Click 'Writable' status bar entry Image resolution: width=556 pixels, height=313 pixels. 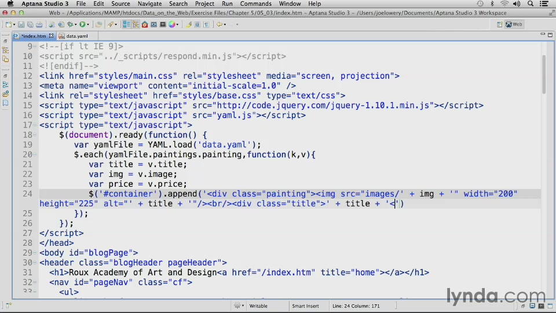point(258,306)
